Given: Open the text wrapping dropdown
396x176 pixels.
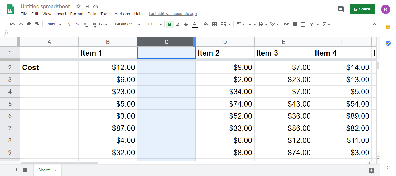Looking at the screenshot, I should pos(263,24).
